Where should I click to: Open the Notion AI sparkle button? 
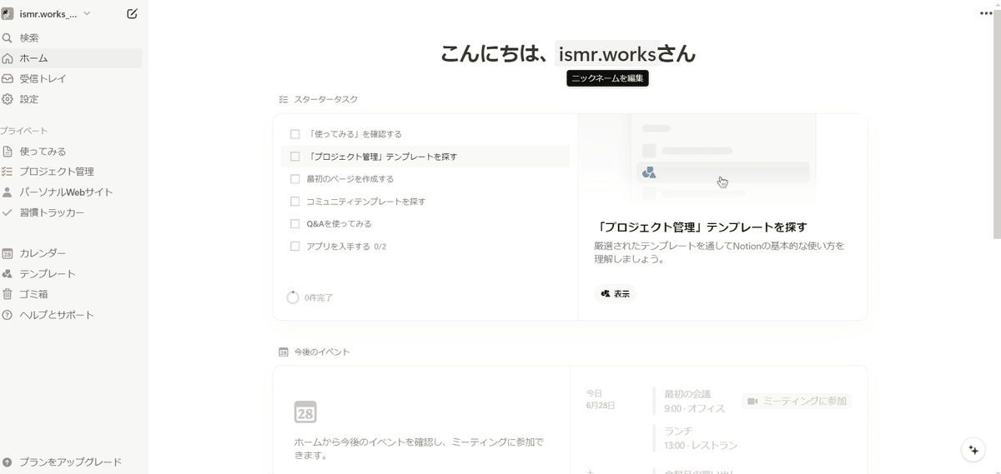coord(973,449)
